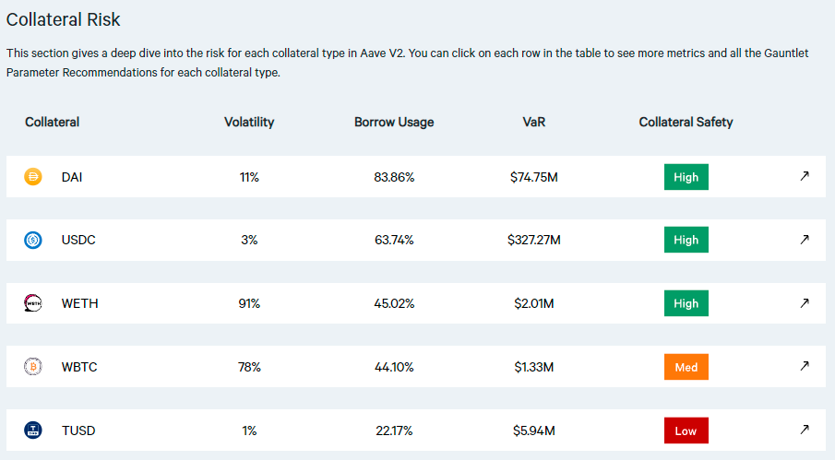Click the High safety badge for WETH
The image size is (835, 460).
[686, 303]
